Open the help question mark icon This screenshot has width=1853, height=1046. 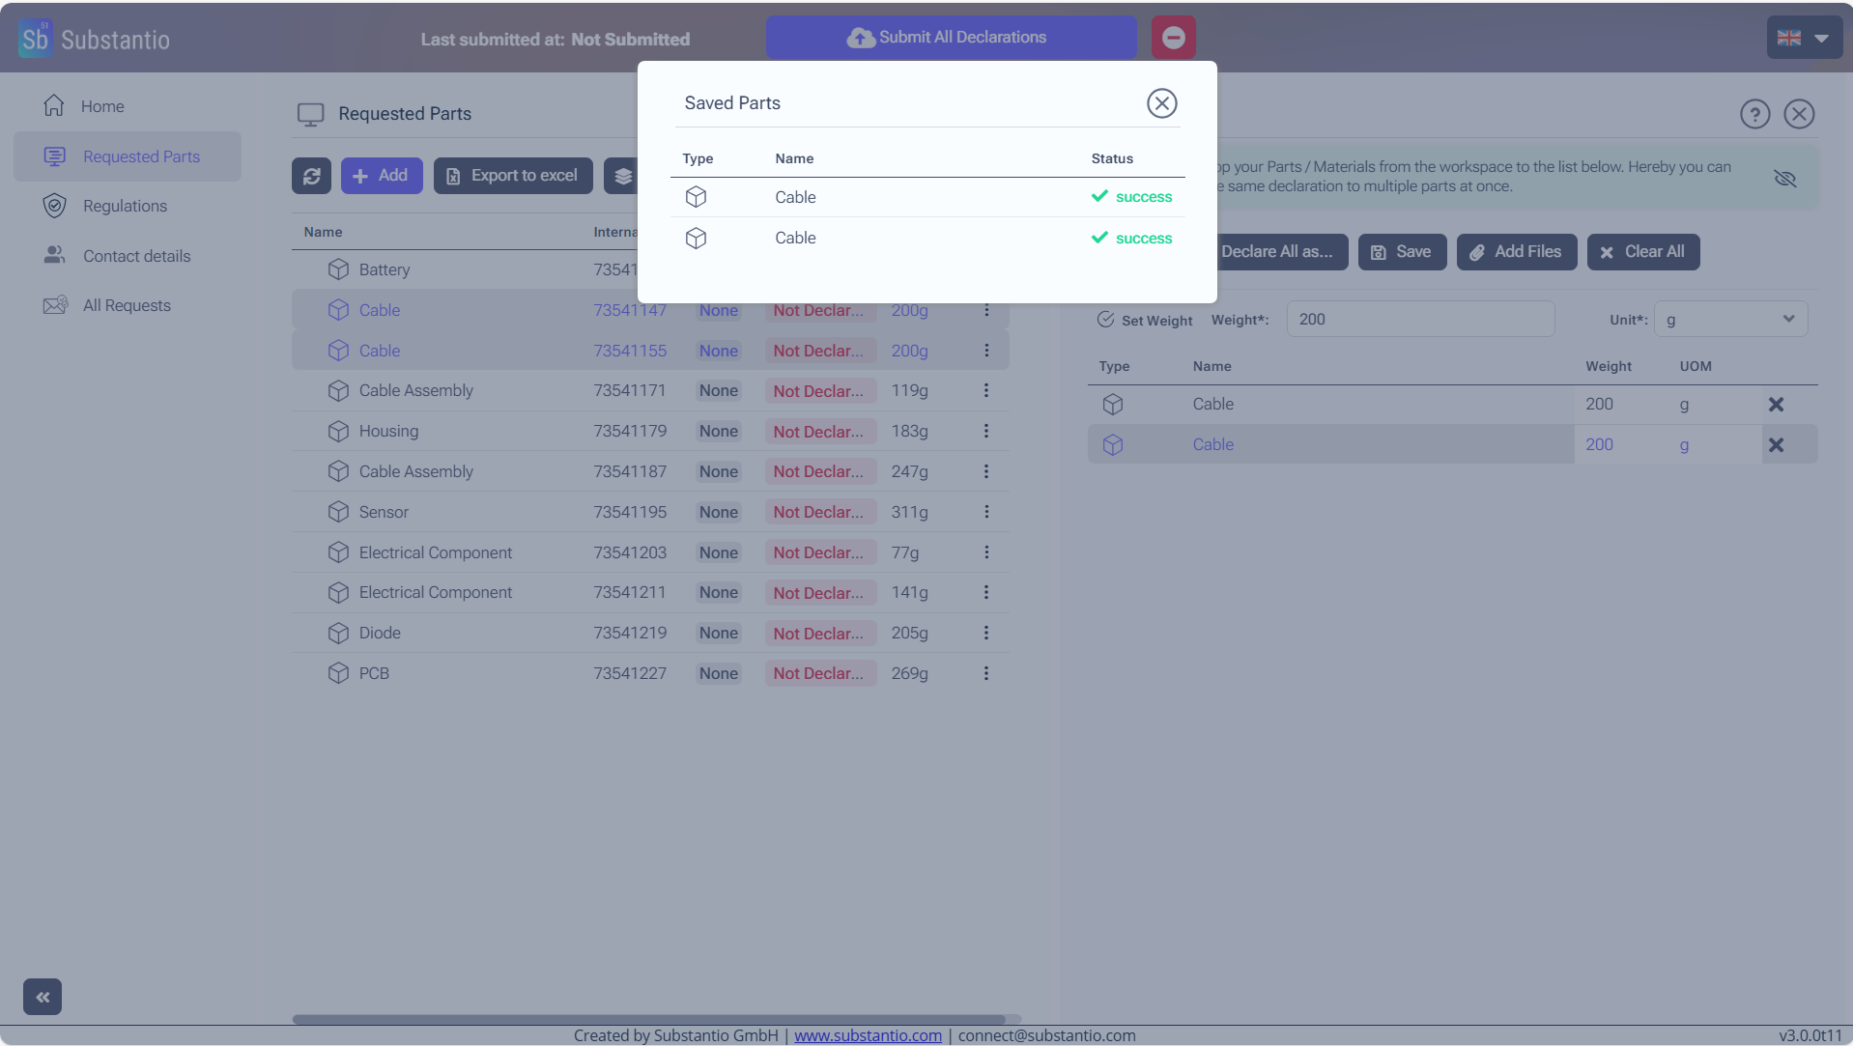(1754, 114)
